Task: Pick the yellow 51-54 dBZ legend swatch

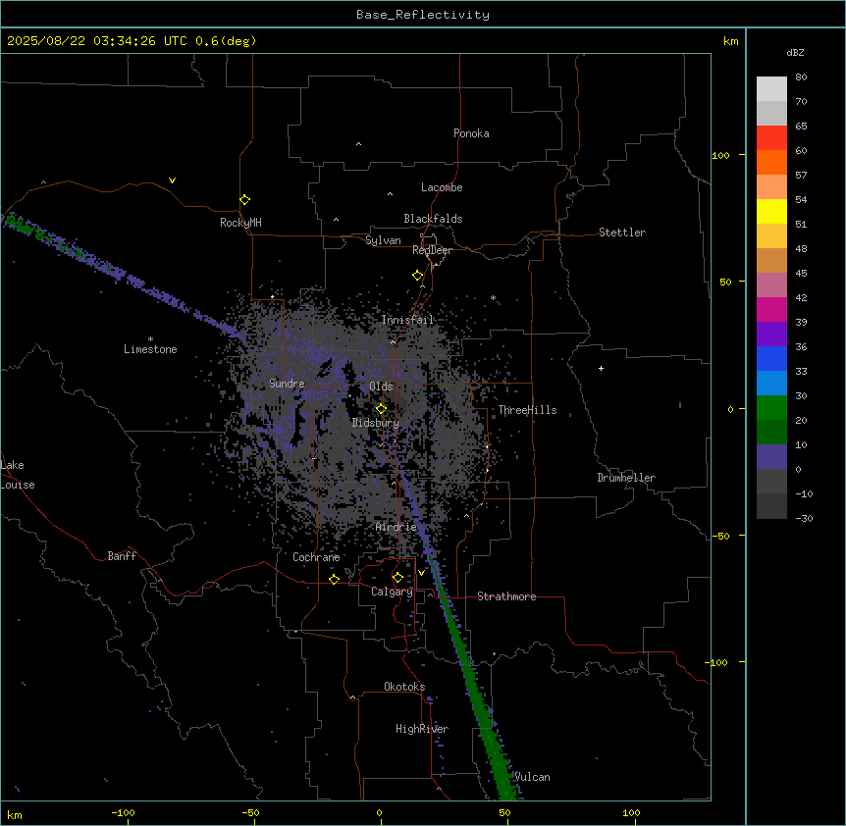Action: coord(771,211)
